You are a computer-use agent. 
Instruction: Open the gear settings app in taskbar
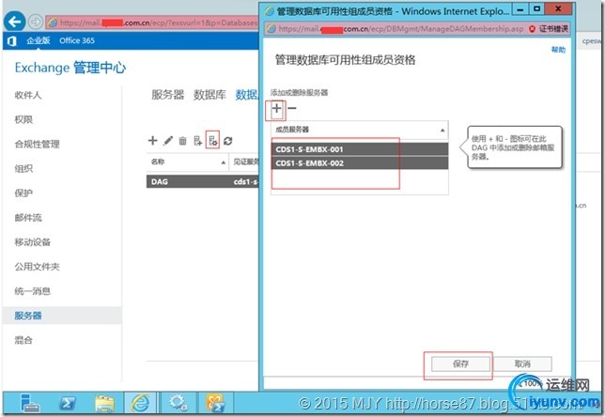[x=178, y=404]
